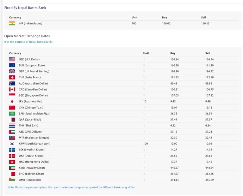Click 'AUD (Australian Dollar)' currency name
This screenshot has width=243, height=196.
click(x=33, y=83)
